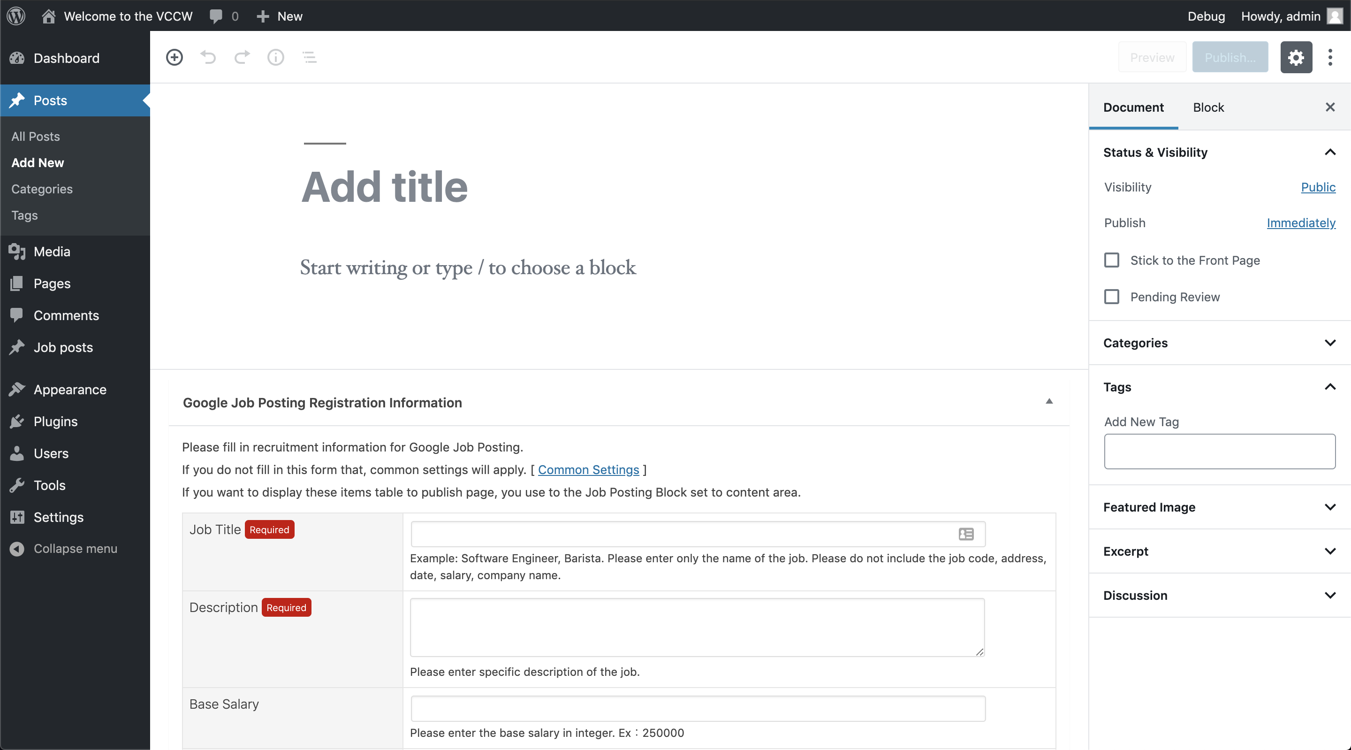Image resolution: width=1351 pixels, height=750 pixels.
Task: Click the Immediately publish link
Action: click(x=1300, y=222)
